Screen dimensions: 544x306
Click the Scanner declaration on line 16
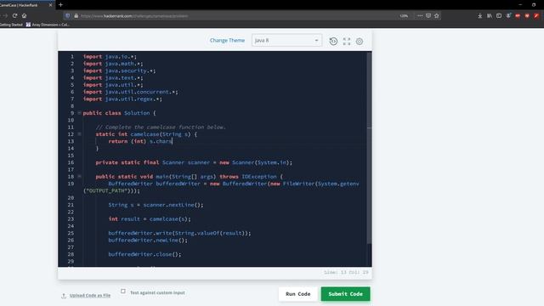pos(194,162)
